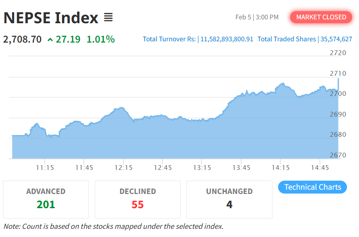359x237 pixels.
Task: Select the DECLINED stocks card
Action: 138,199
